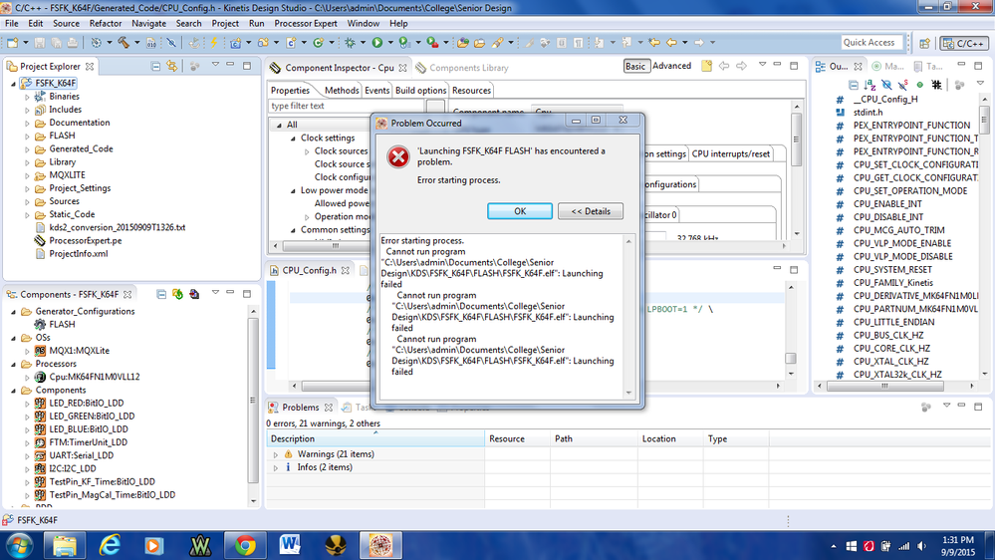Toggle Advanced view mode in Component Inspector

(671, 66)
